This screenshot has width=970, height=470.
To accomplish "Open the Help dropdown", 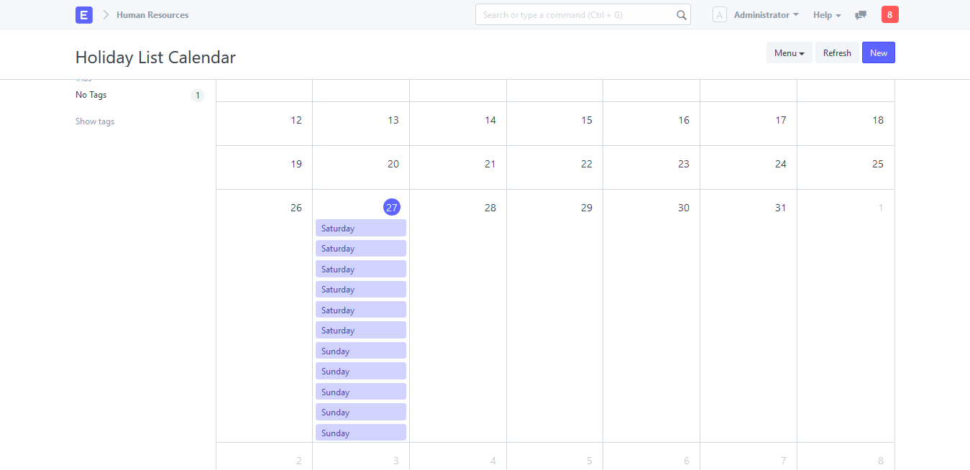I will point(826,14).
